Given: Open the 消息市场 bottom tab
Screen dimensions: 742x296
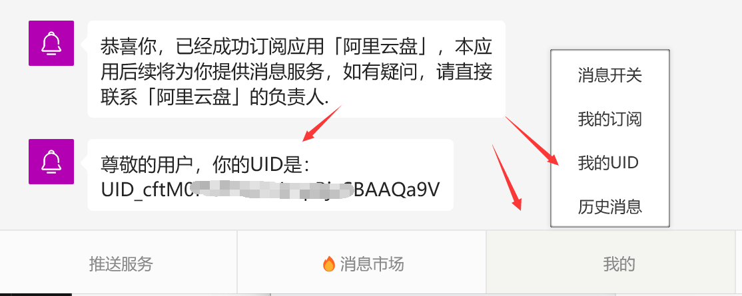Looking at the screenshot, I should pyautogui.click(x=362, y=263).
